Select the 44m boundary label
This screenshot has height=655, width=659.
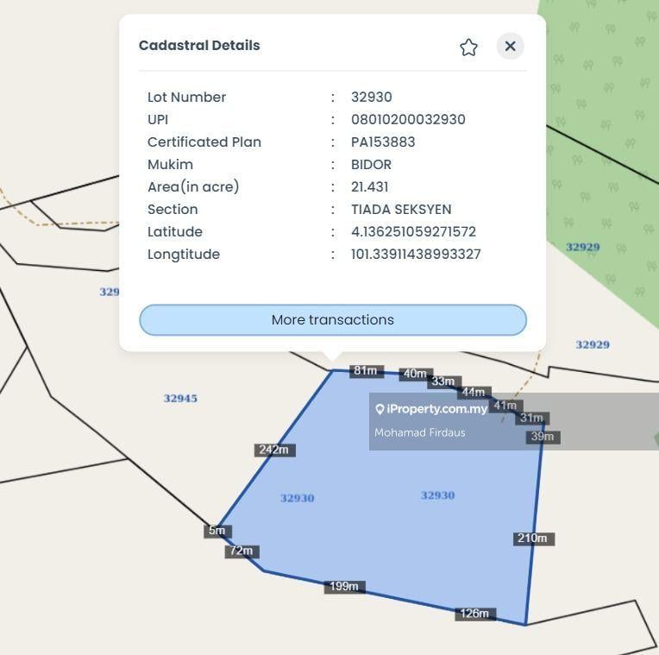tap(474, 393)
